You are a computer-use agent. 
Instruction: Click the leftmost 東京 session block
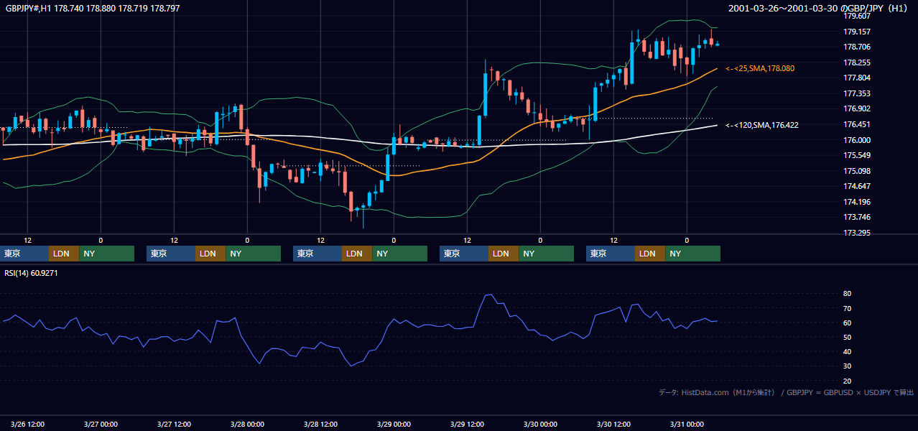coord(24,254)
